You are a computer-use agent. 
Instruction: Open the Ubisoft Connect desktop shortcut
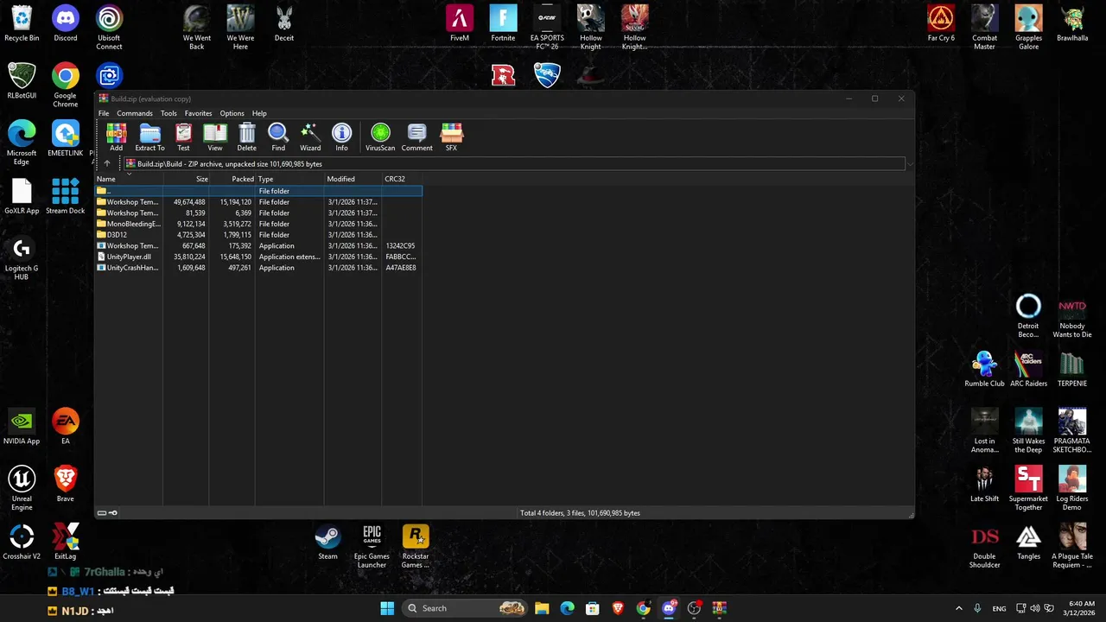[x=109, y=28]
